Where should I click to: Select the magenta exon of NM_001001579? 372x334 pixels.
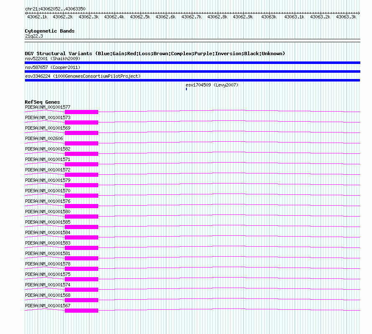pos(82,185)
